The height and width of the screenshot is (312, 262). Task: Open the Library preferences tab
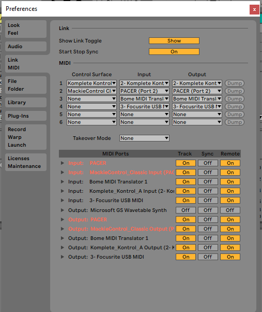[x=26, y=103]
